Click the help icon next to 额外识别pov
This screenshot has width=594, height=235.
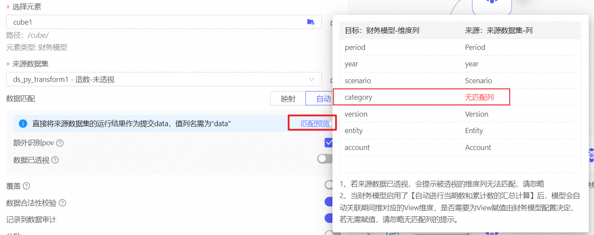[x=60, y=143]
